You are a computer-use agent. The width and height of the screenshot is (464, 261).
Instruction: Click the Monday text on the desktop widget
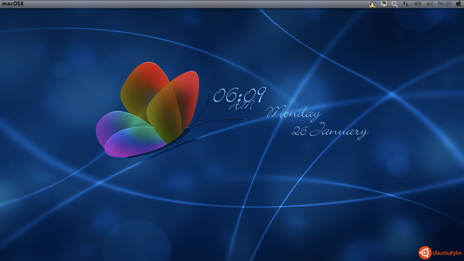click(293, 113)
